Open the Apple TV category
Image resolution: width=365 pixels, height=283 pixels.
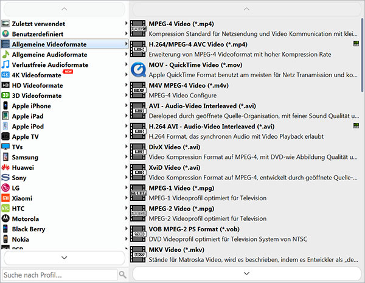point(64,136)
